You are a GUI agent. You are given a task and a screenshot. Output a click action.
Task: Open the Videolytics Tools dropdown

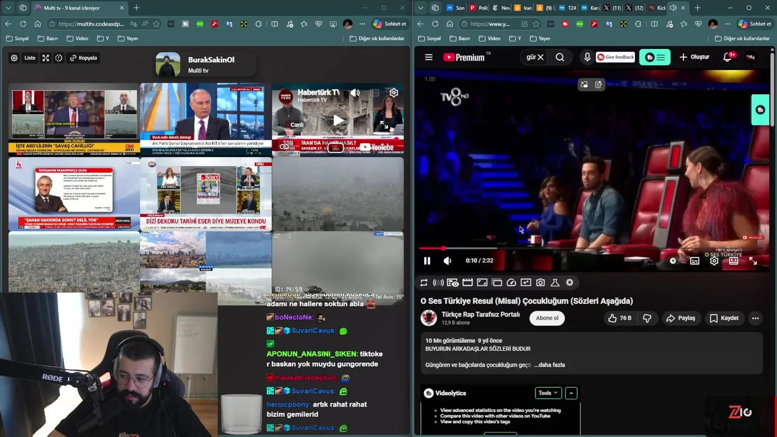tap(548, 393)
